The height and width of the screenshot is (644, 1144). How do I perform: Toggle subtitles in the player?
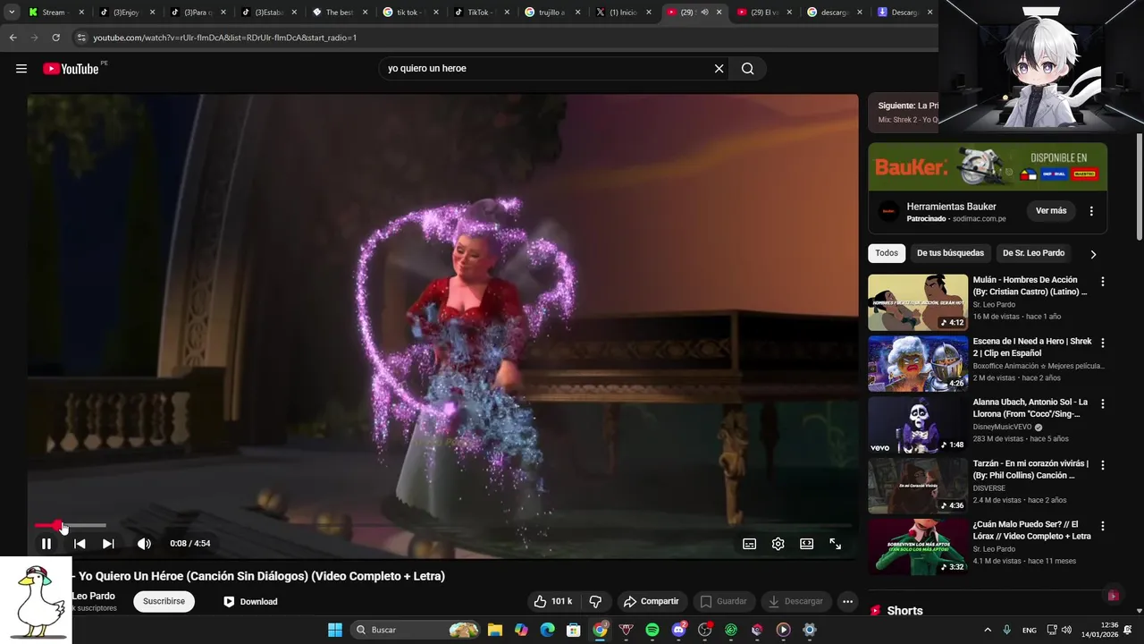750,544
